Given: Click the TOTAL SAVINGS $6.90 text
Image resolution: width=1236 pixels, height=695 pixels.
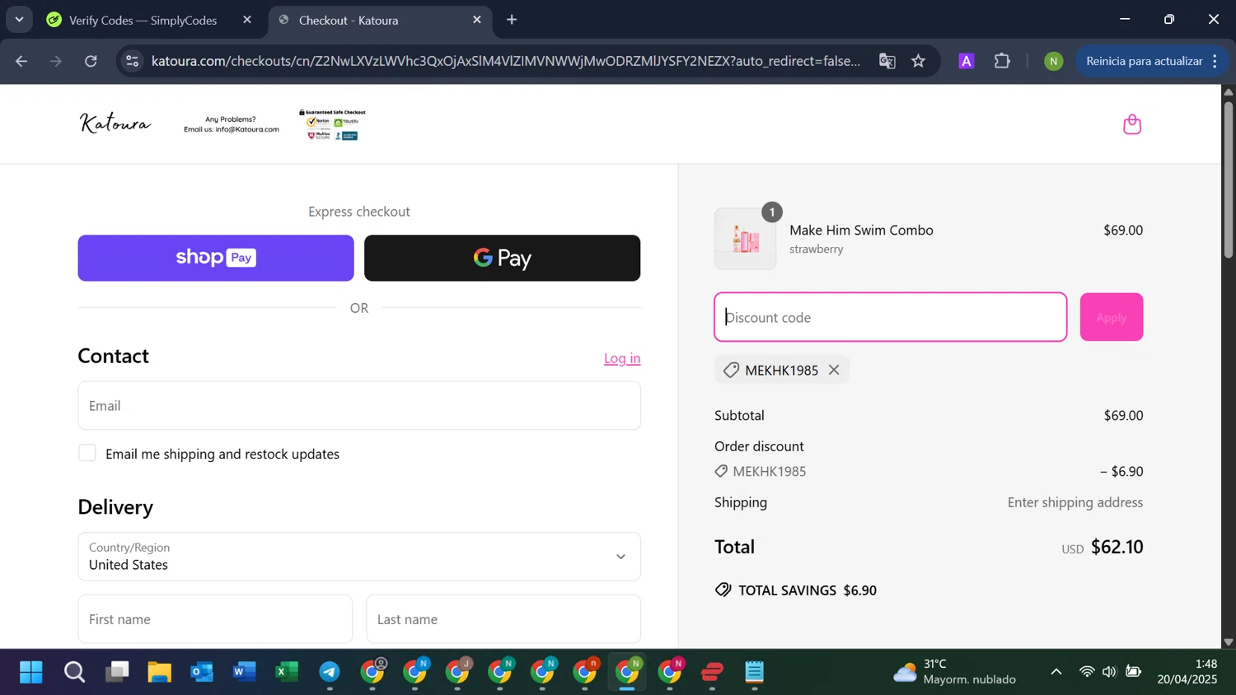Looking at the screenshot, I should [808, 590].
